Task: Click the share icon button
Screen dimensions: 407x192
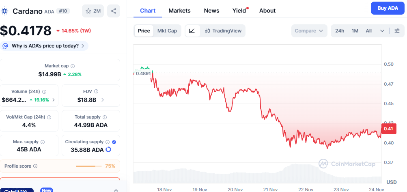Action: click(x=114, y=11)
